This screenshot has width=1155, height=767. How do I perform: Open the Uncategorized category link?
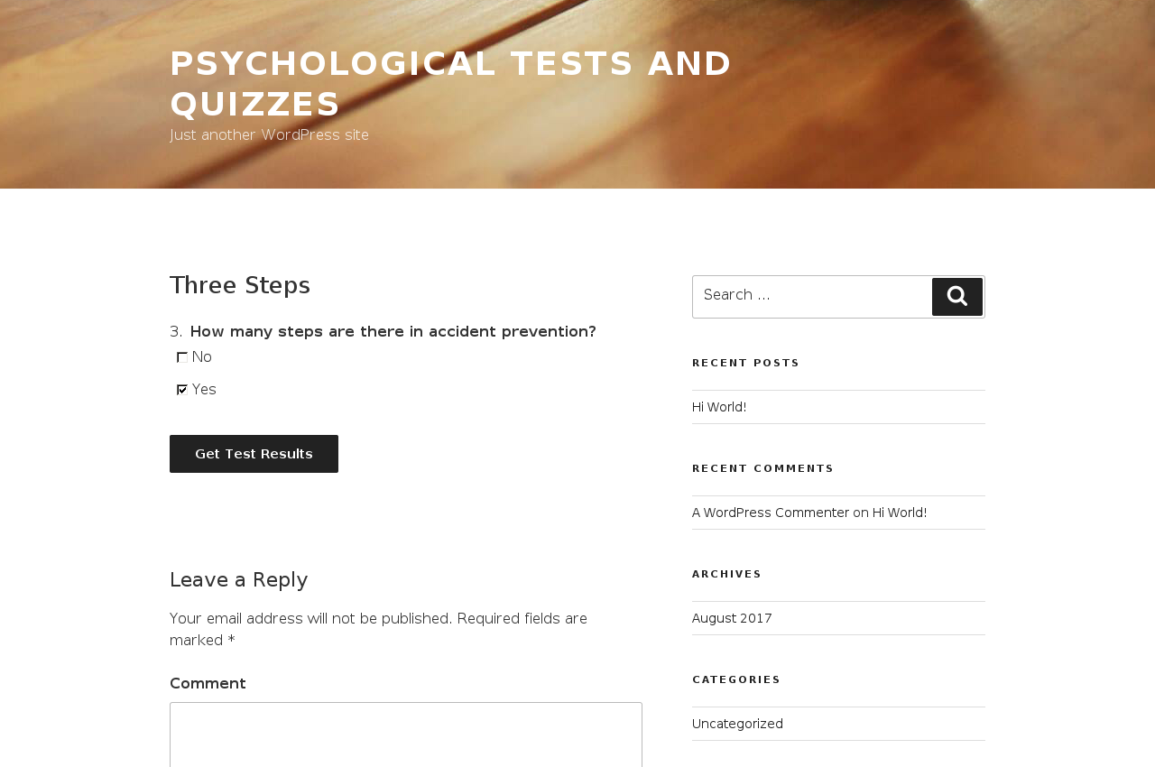coord(737,724)
